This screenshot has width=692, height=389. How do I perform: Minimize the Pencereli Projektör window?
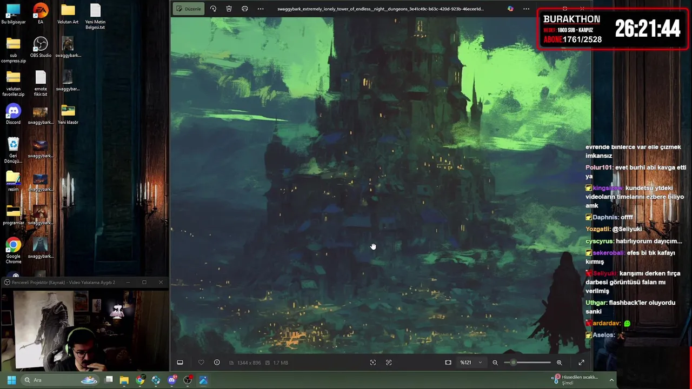pos(128,282)
